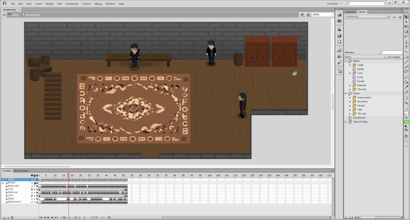Screen dimensions: 410x220
Task: Expand the Blocks layer folder
Action: pyautogui.click(x=3, y=183)
